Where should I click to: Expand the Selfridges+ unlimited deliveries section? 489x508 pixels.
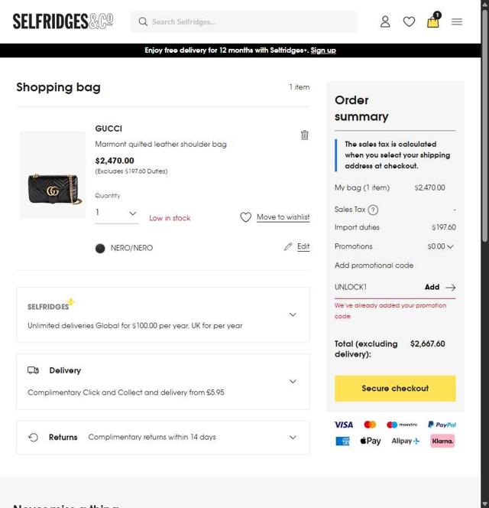[293, 314]
